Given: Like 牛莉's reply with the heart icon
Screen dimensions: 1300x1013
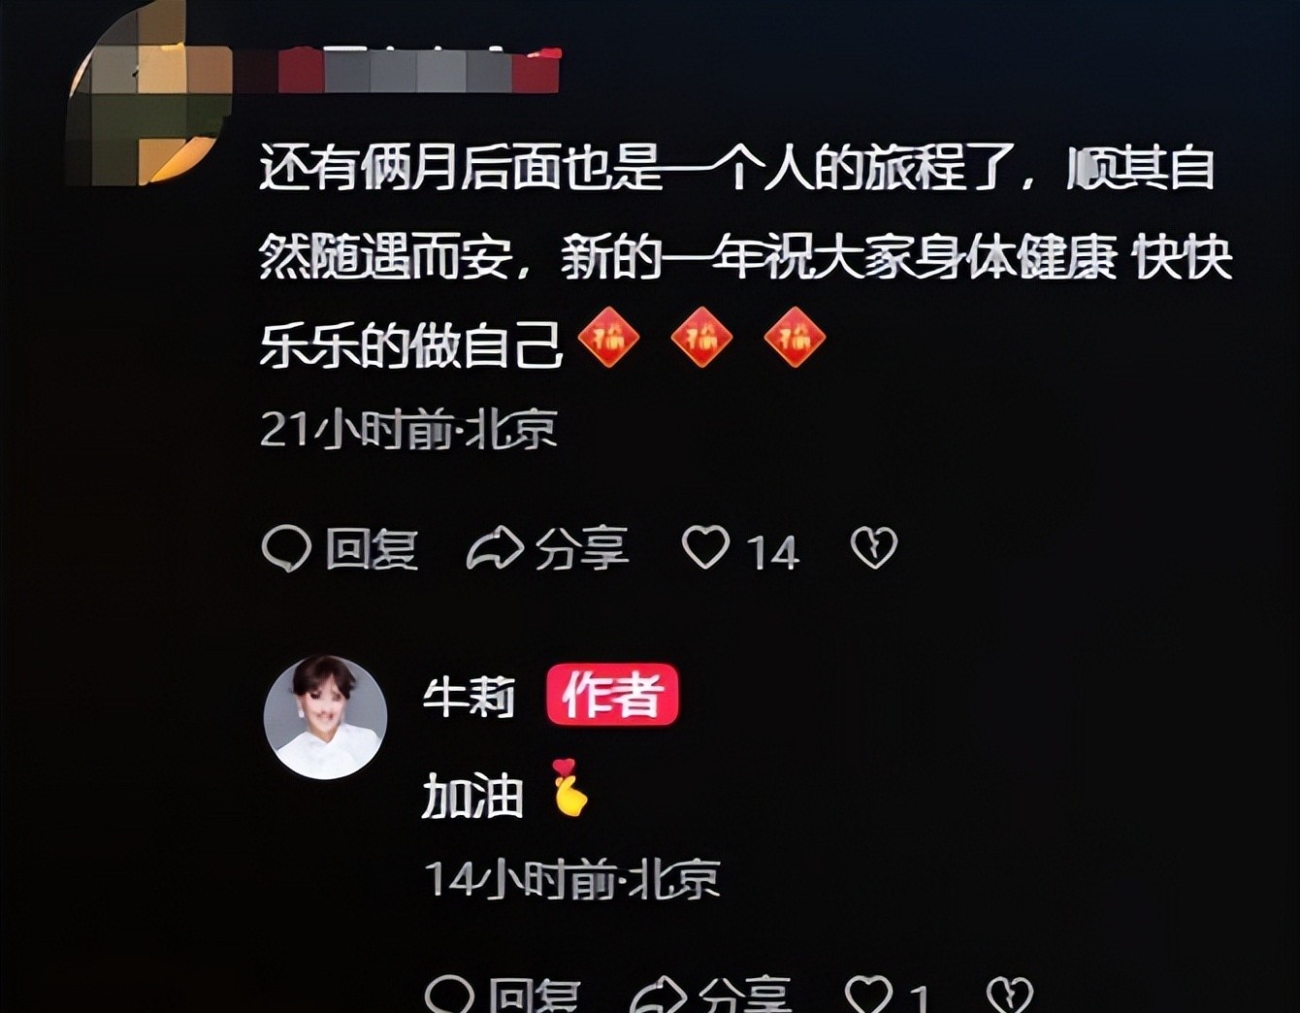Looking at the screenshot, I should (x=868, y=994).
